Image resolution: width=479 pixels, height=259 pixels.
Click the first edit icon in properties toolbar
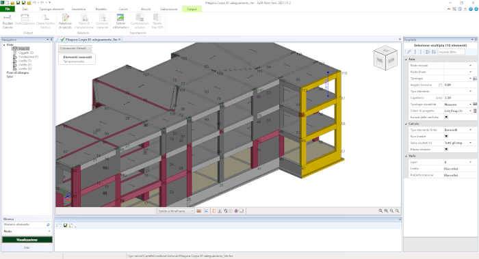[409, 52]
